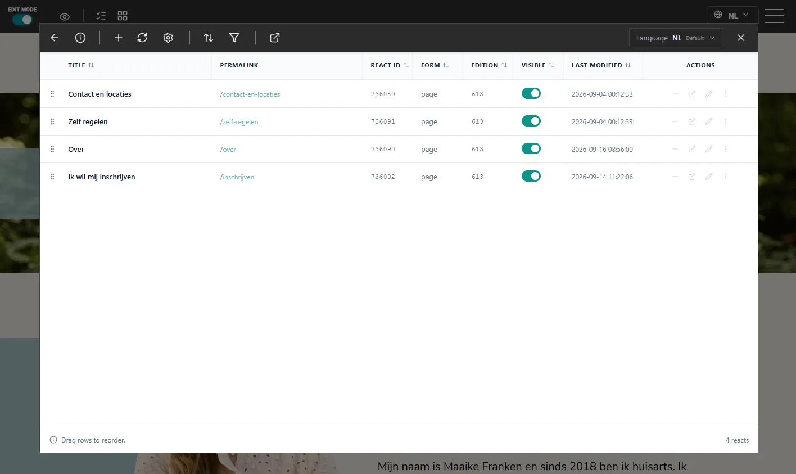Click the date 2026-09-14 11:22:06
This screenshot has height=474, width=796.
[x=602, y=177]
